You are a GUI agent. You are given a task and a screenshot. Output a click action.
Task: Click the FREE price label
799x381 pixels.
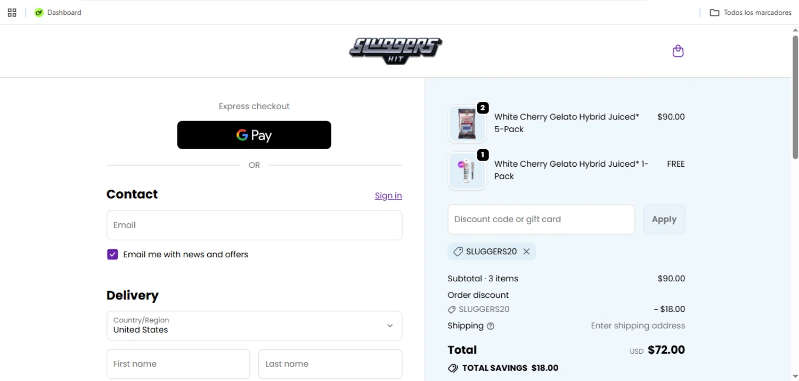pyautogui.click(x=675, y=164)
